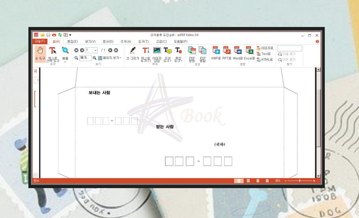Switch to the 편집(E) tab
The width and height of the screenshot is (359, 218).
(72, 42)
